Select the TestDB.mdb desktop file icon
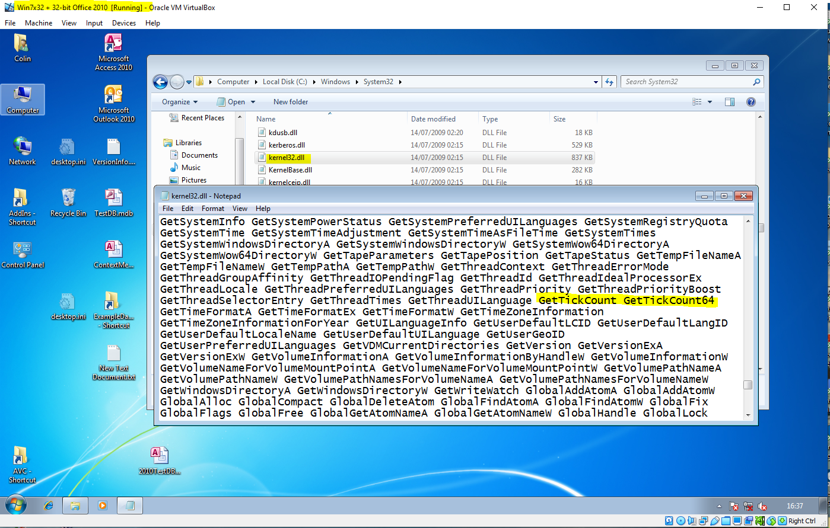This screenshot has width=830, height=528. coord(113,203)
